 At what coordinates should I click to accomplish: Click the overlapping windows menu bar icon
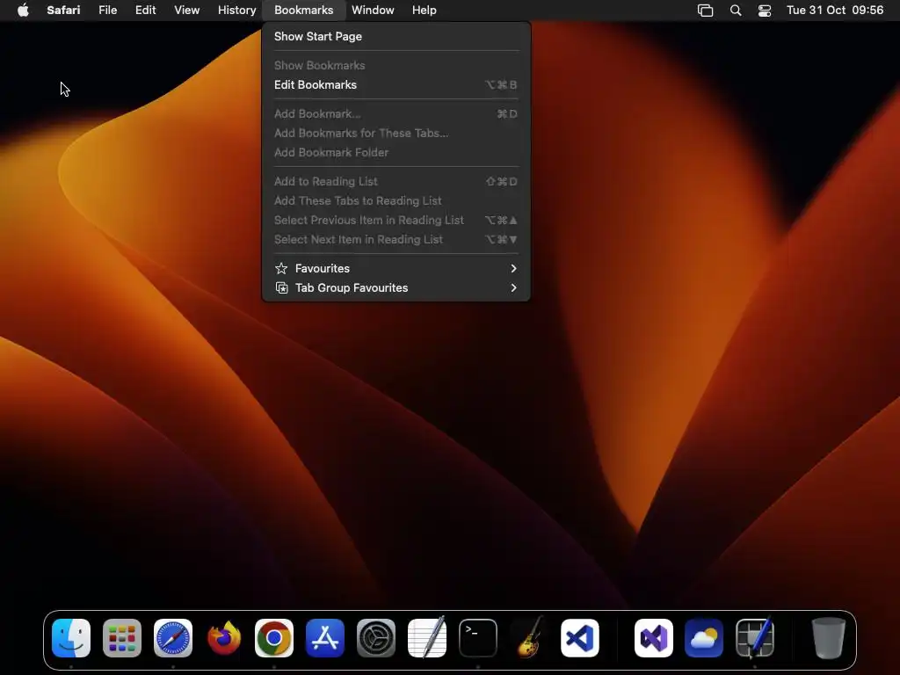tap(706, 11)
